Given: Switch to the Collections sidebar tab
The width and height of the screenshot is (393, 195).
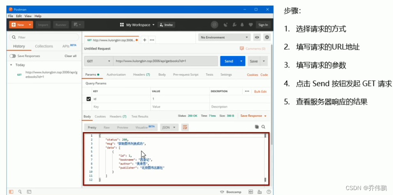Looking at the screenshot, I should pos(44,46).
